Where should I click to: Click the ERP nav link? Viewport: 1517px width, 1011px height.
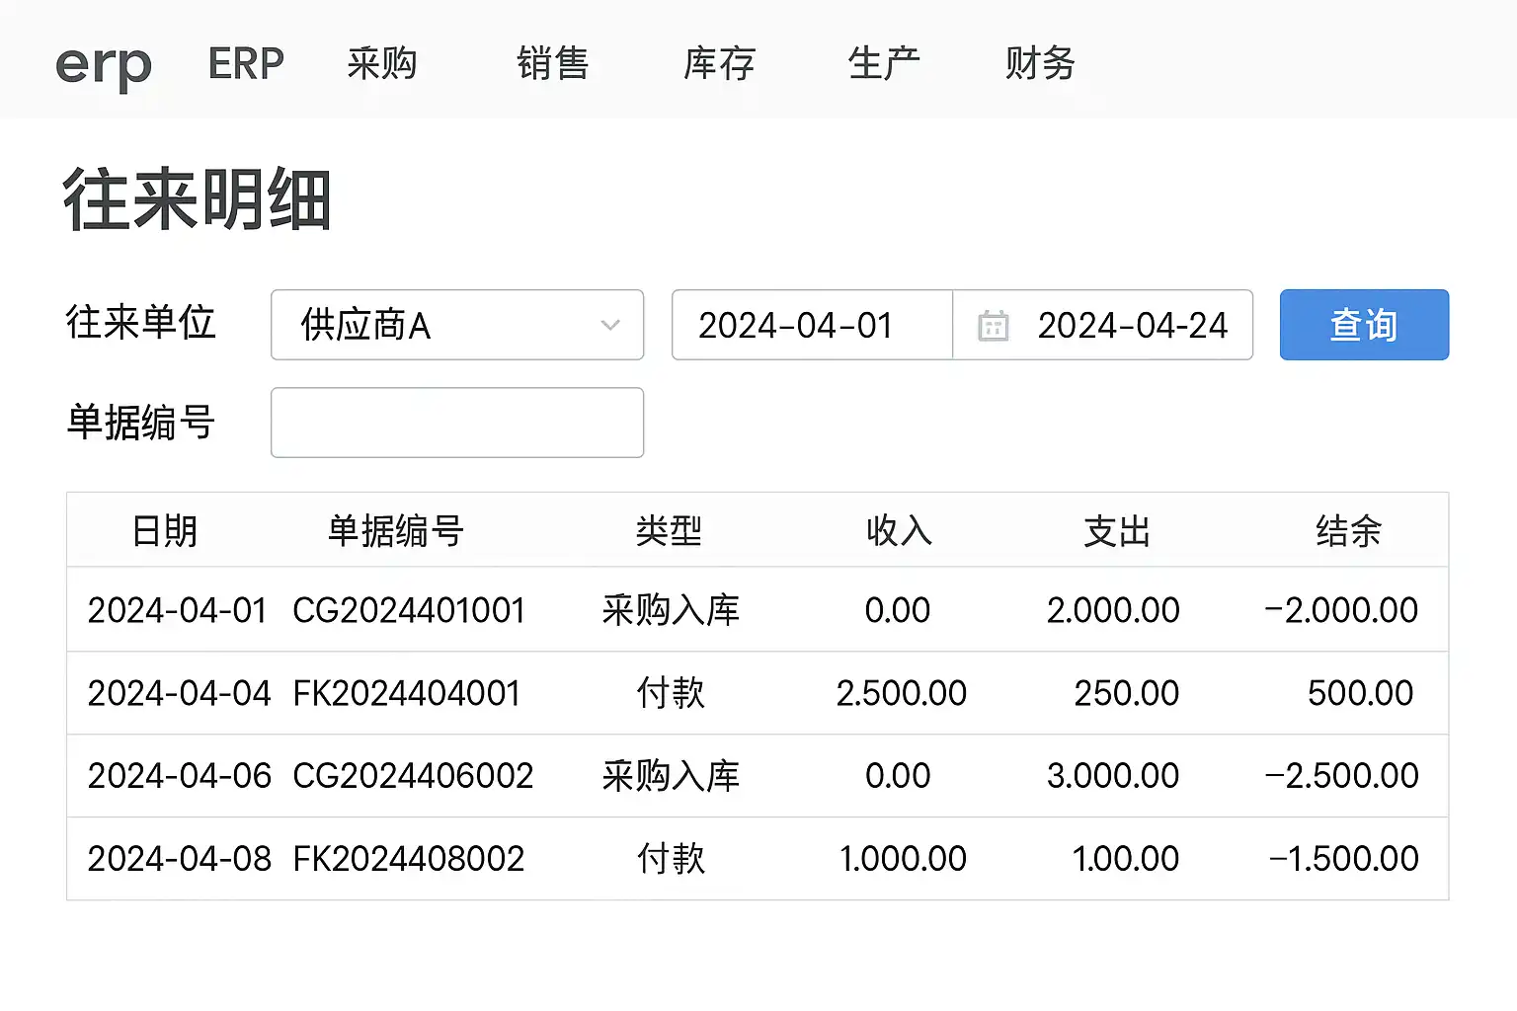click(x=246, y=63)
